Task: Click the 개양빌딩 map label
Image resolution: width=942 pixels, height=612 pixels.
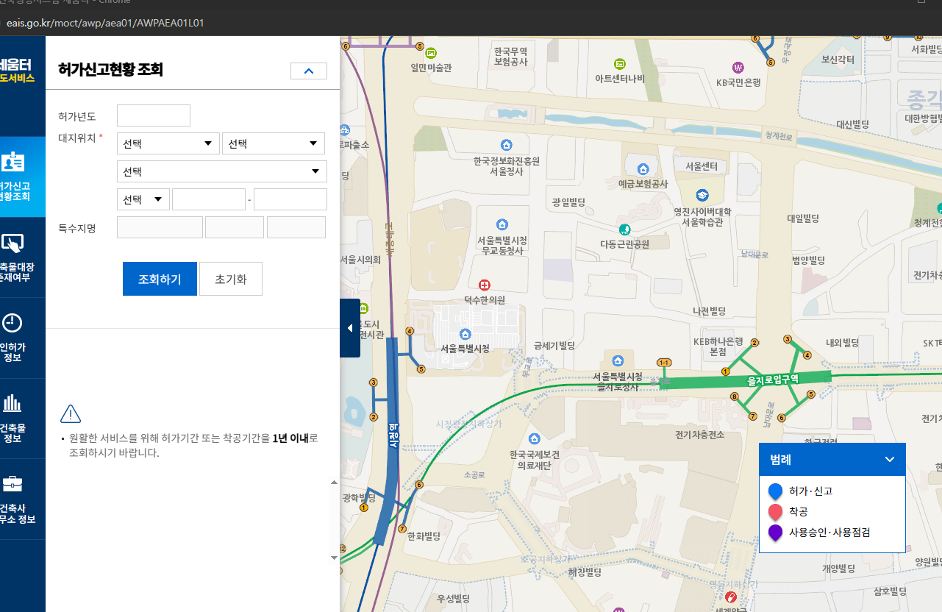Action: pyautogui.click(x=838, y=569)
